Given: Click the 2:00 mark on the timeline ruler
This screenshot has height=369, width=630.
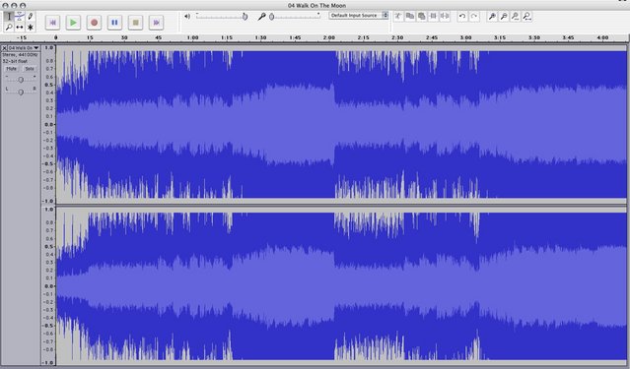Looking at the screenshot, I should (x=329, y=37).
